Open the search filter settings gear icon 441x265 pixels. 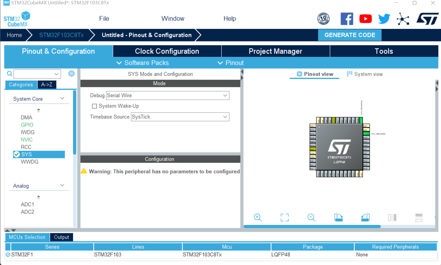click(71, 73)
